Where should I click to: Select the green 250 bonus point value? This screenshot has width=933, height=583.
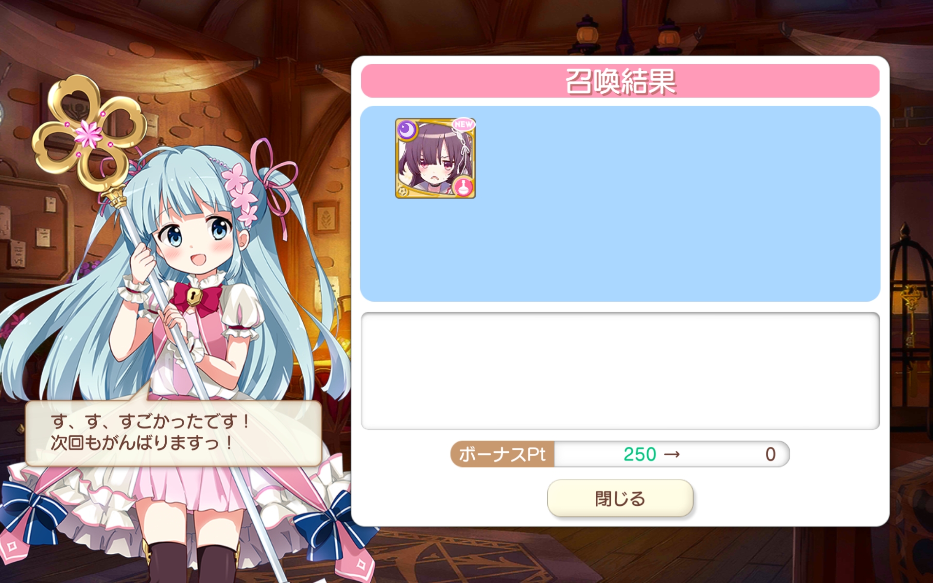click(639, 454)
